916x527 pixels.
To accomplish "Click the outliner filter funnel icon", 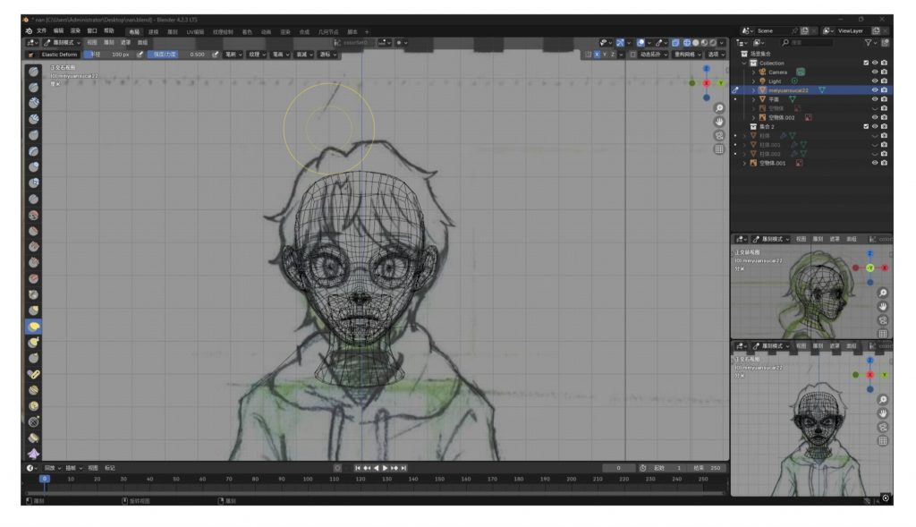I will coord(868,42).
